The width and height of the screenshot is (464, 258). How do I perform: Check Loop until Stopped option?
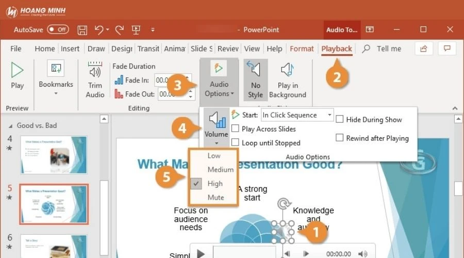click(235, 142)
